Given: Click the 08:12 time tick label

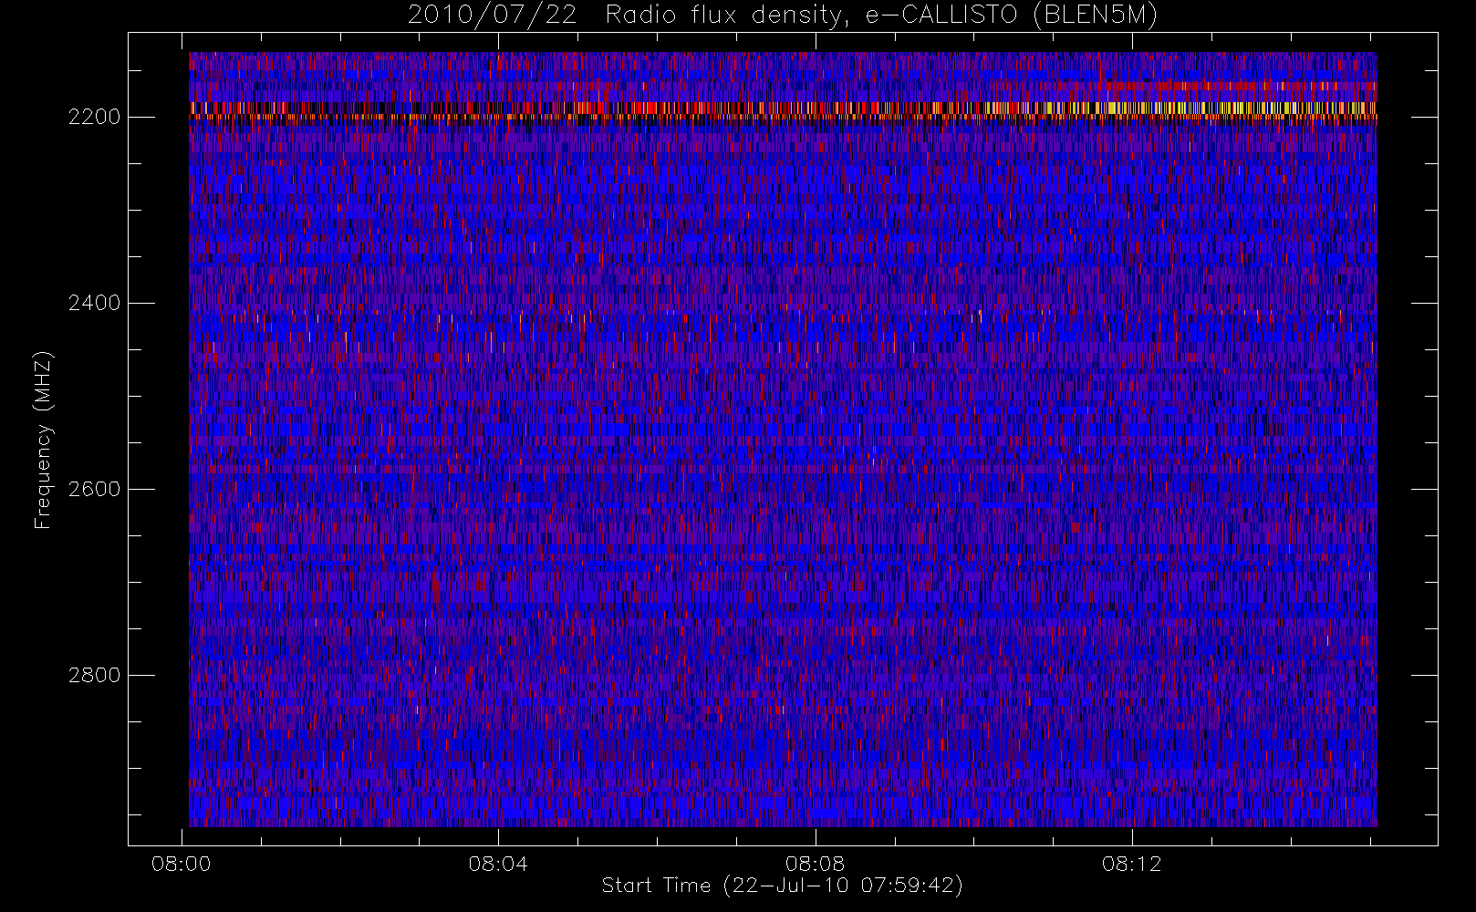Looking at the screenshot, I should click(1131, 864).
